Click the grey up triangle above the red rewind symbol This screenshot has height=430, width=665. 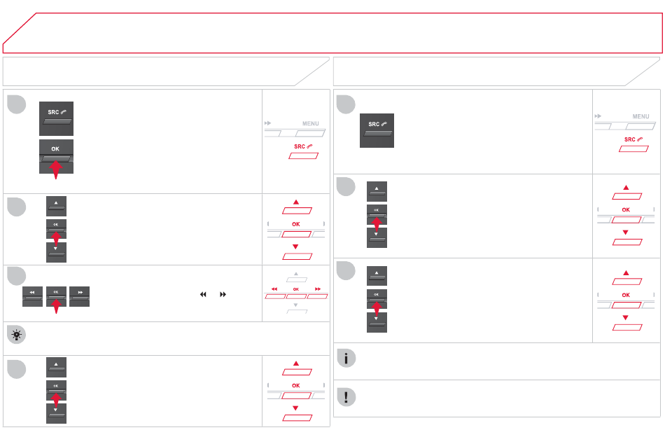pos(296,274)
